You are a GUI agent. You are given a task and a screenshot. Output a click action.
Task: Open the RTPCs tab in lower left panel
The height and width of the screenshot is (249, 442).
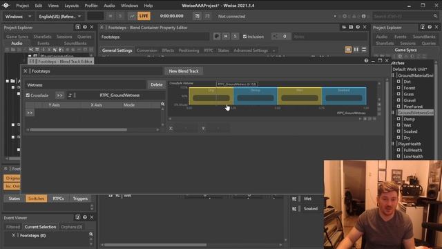click(58, 199)
